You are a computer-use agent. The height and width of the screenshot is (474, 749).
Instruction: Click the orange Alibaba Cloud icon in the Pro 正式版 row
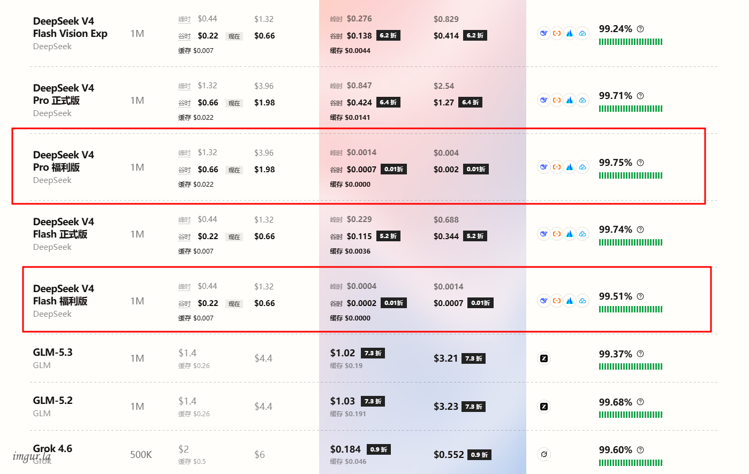tap(557, 100)
